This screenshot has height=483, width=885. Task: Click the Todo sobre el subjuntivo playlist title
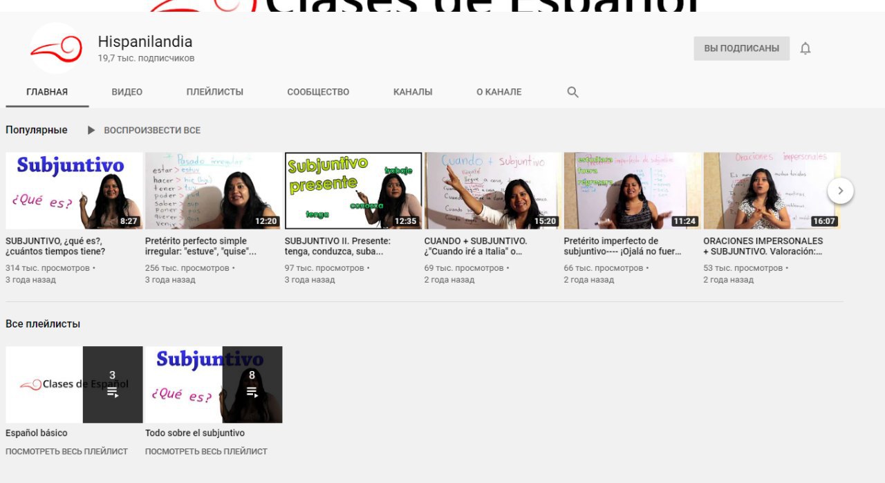point(195,433)
